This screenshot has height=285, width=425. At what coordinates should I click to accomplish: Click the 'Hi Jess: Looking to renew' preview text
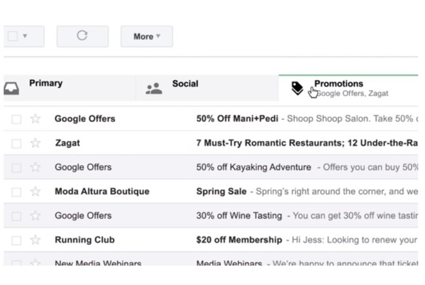point(354,240)
